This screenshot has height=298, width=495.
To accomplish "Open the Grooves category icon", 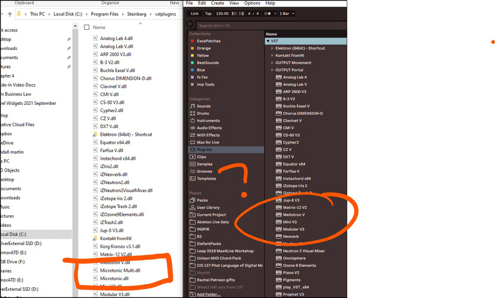I will coord(192,171).
